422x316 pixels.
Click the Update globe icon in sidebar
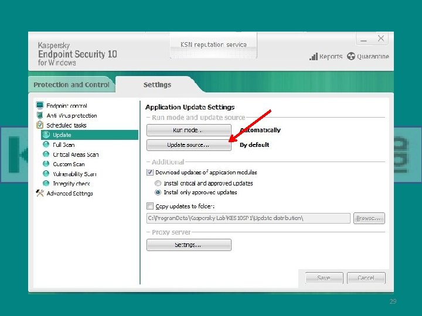[x=46, y=135]
